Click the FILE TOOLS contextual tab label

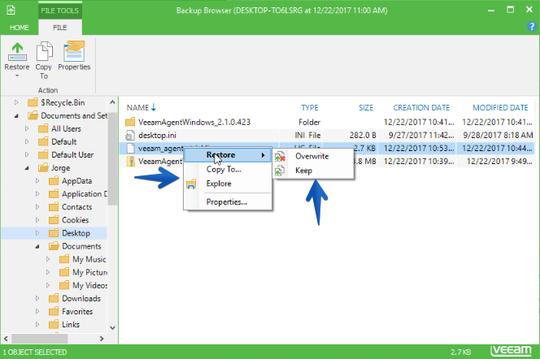(60, 11)
